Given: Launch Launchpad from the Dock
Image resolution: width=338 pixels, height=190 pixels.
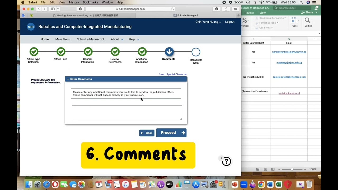Looking at the screenshot, I should [x=37, y=184].
